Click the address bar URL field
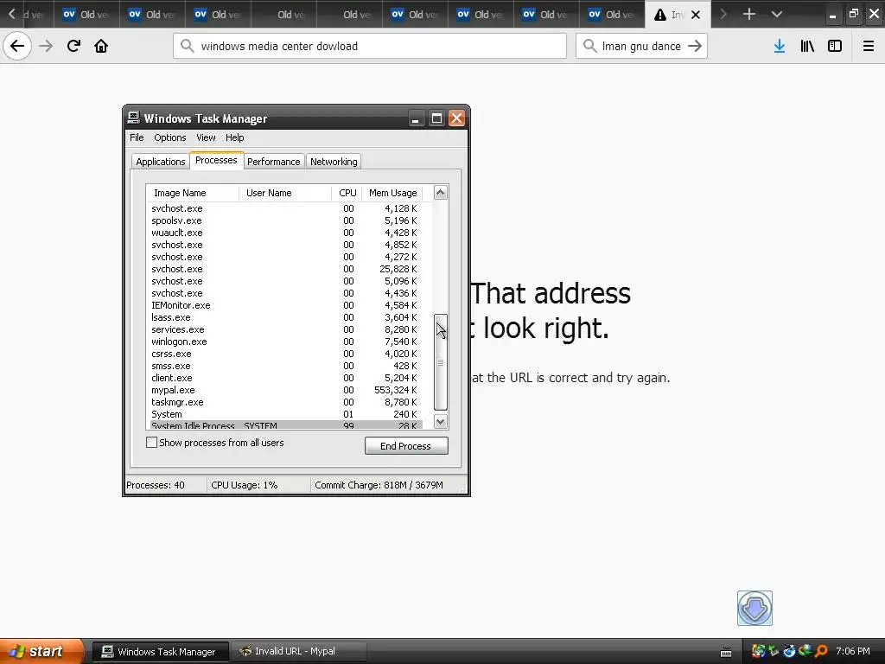The height and width of the screenshot is (664, 885). point(370,47)
